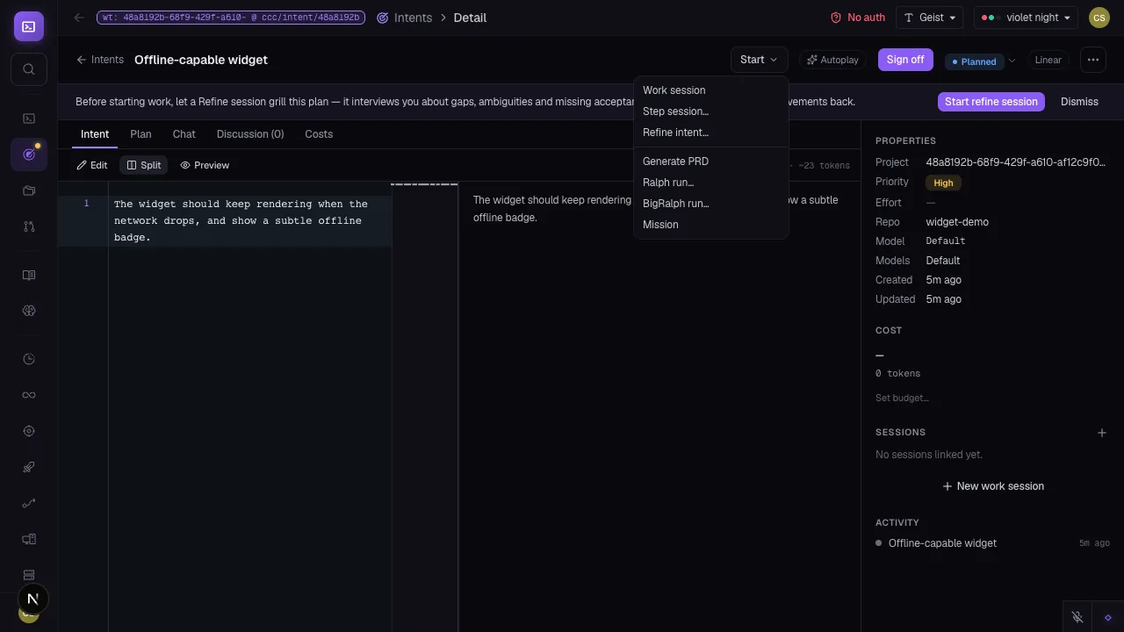The height and width of the screenshot is (632, 1124).
Task: Click the worktree path badge in top bar
Action: [x=231, y=18]
